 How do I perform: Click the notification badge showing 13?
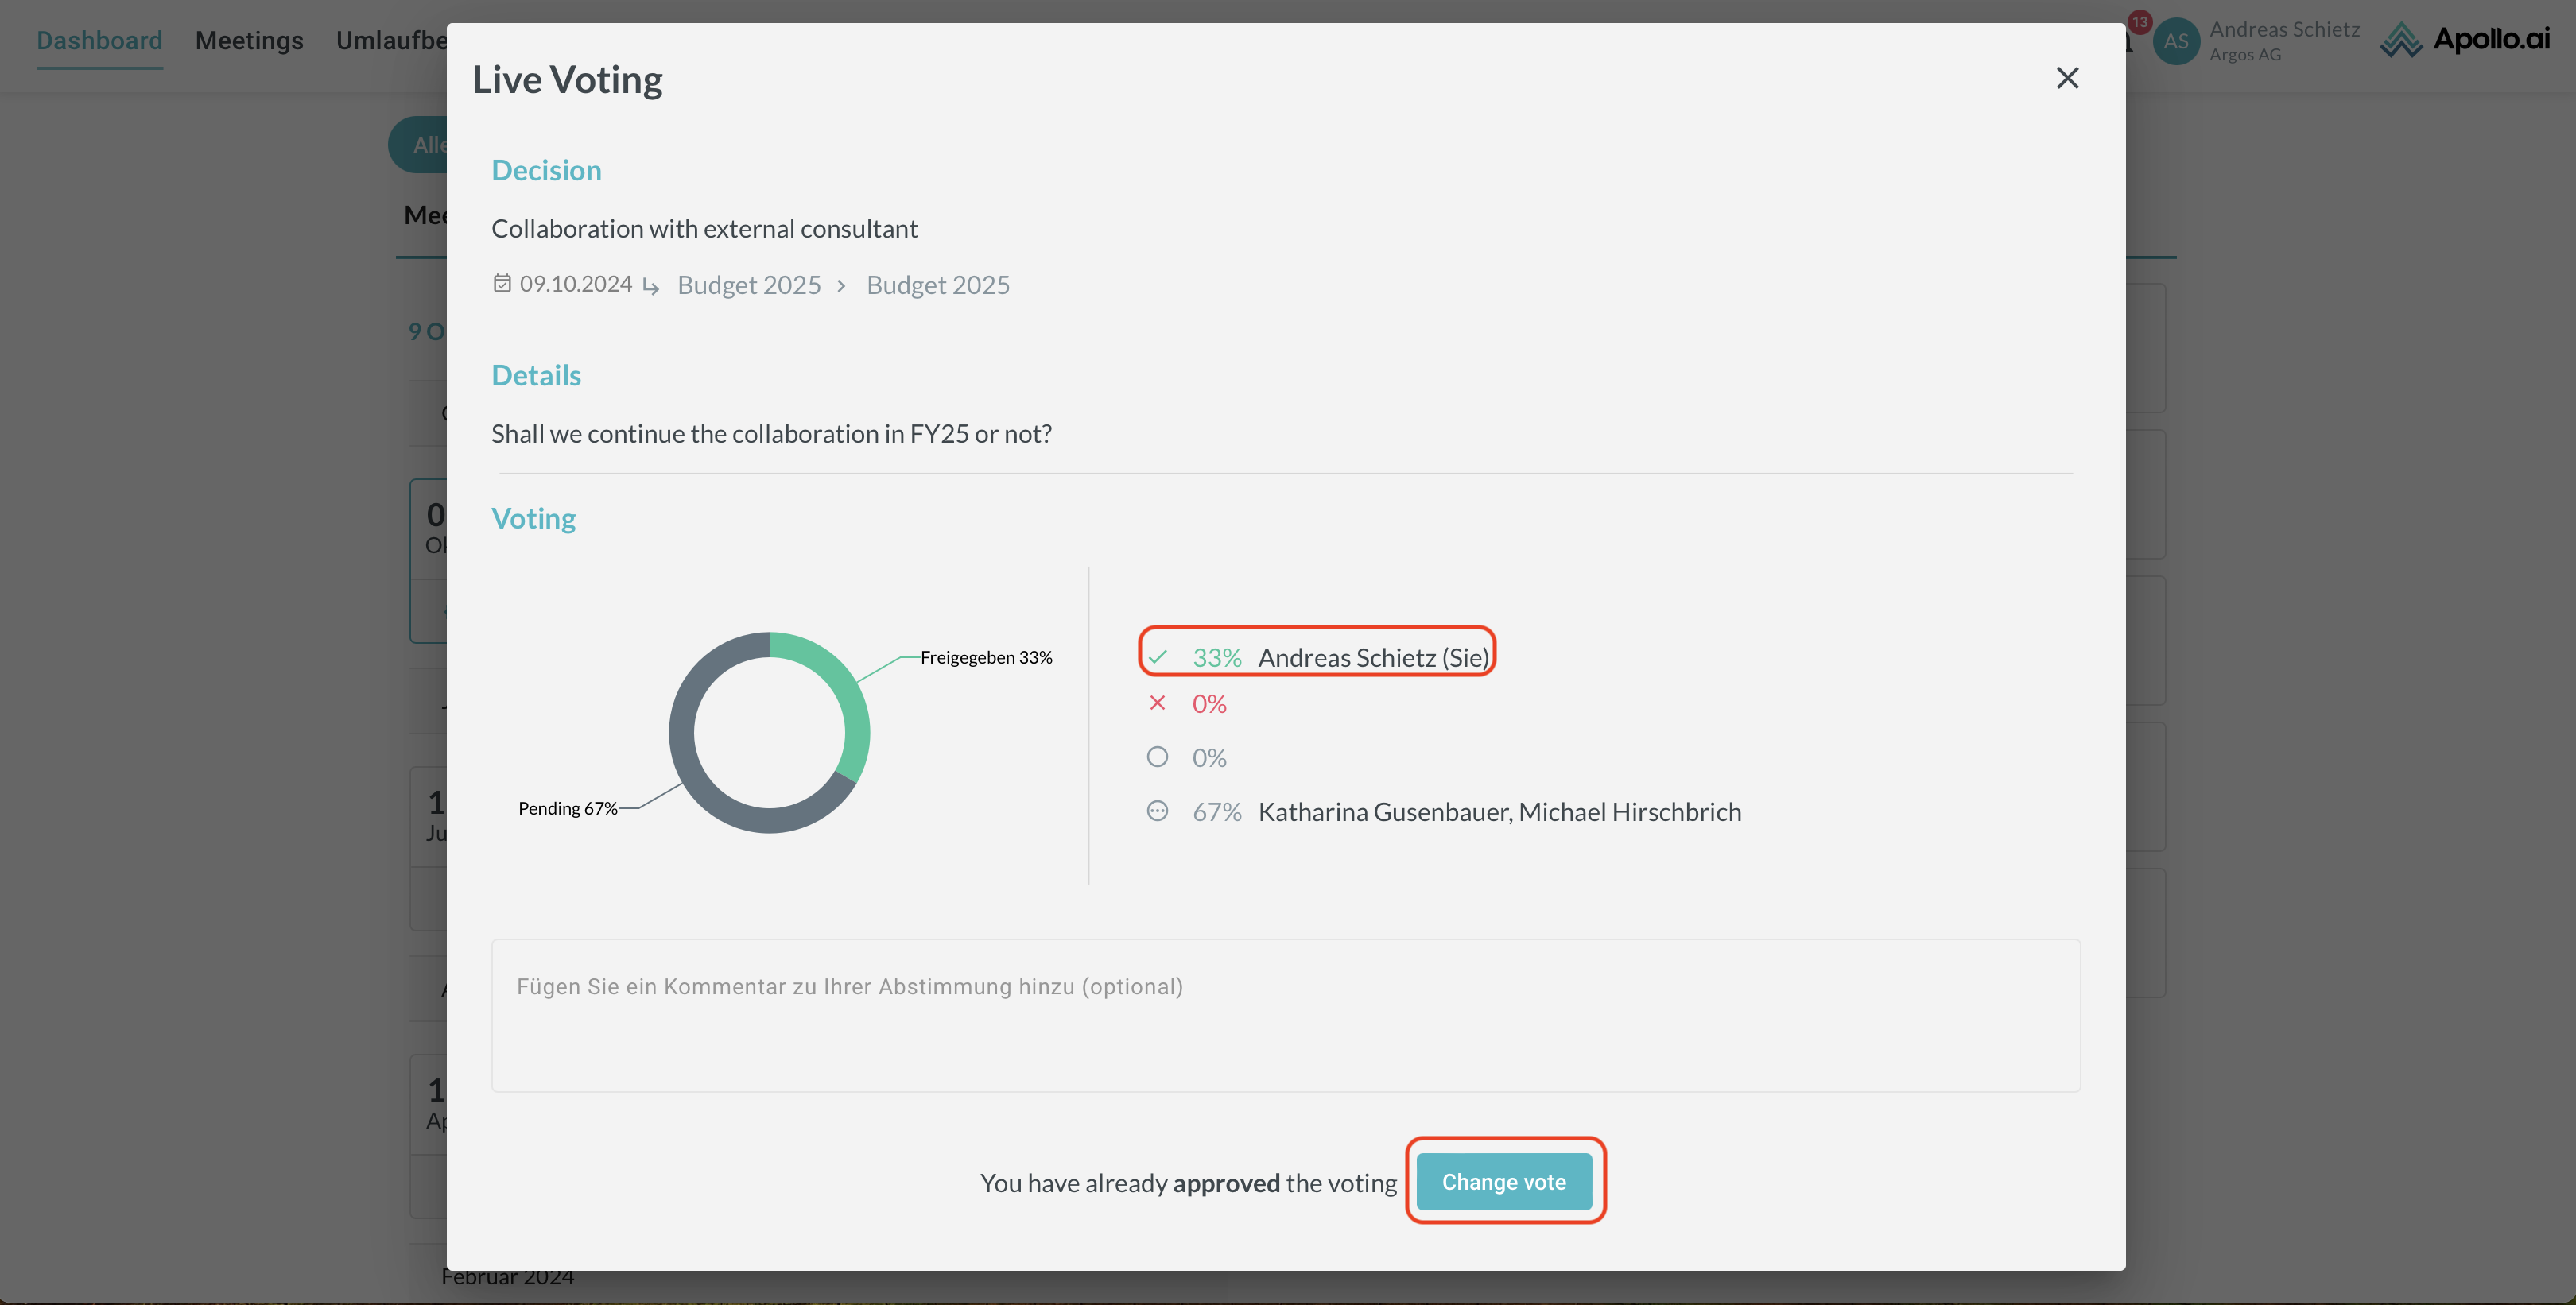(x=2139, y=22)
